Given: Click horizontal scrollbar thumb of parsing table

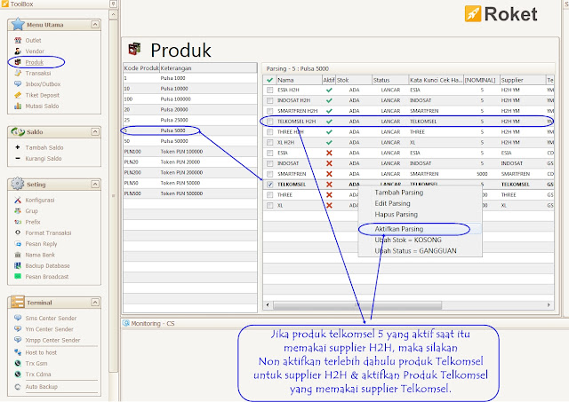Looking at the screenshot, I should click(357, 305).
